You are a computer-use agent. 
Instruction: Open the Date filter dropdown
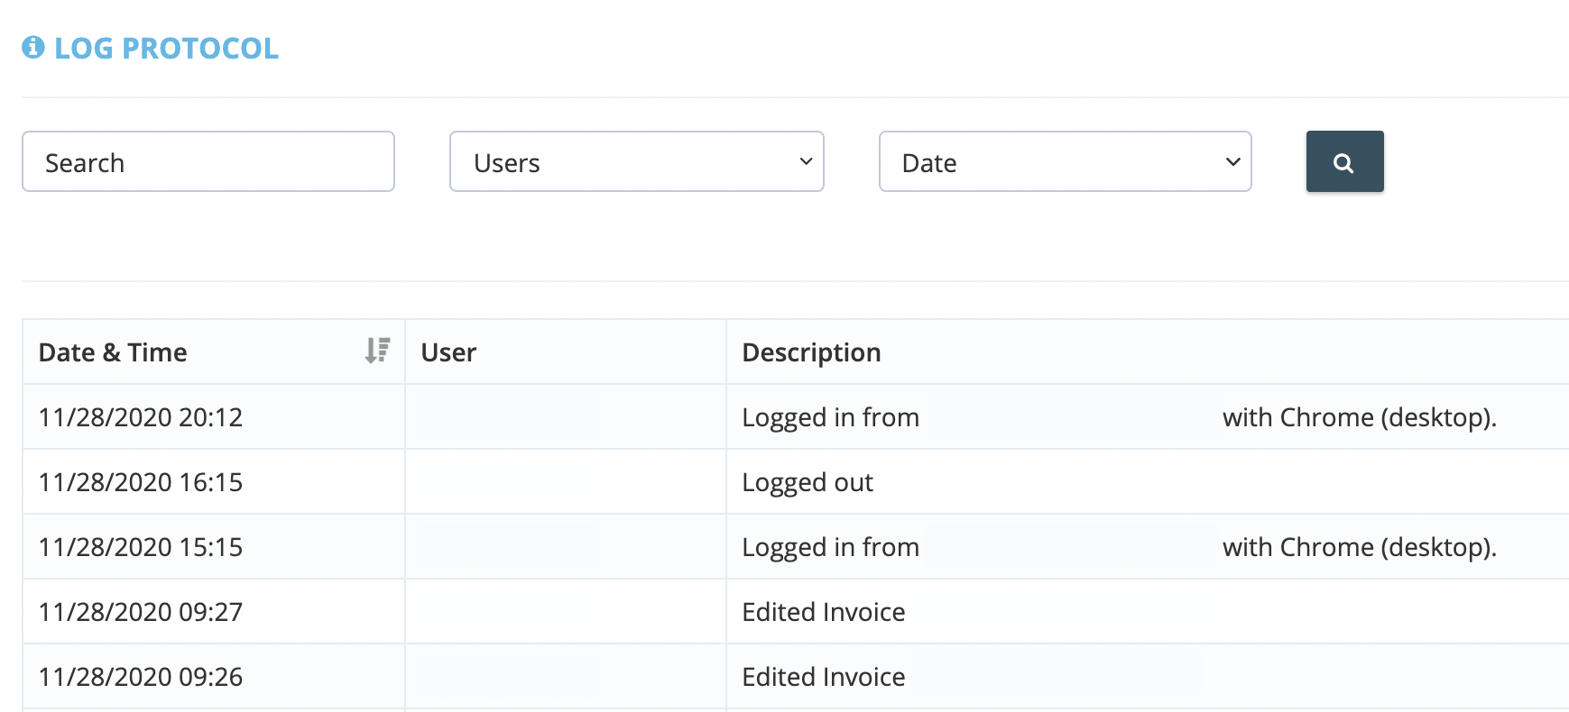tap(1066, 161)
